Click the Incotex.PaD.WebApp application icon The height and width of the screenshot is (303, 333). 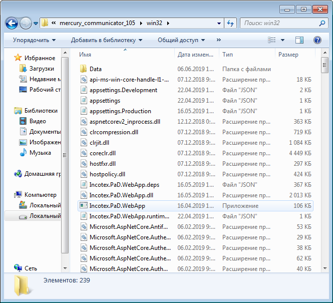click(84, 205)
